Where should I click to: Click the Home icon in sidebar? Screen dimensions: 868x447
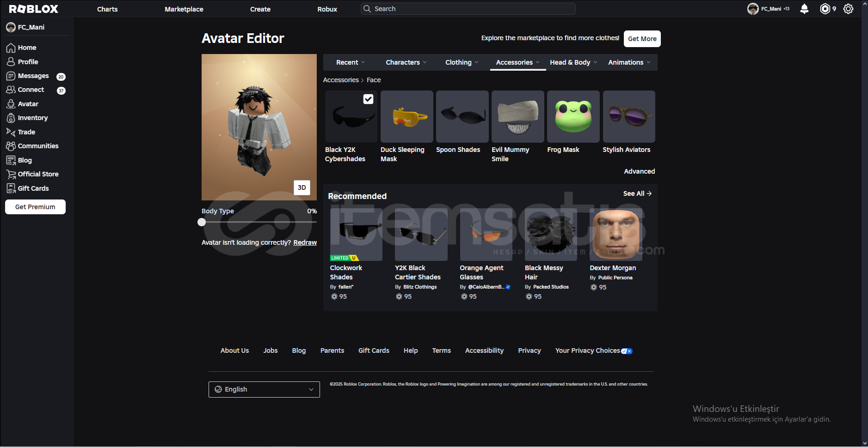(x=11, y=48)
